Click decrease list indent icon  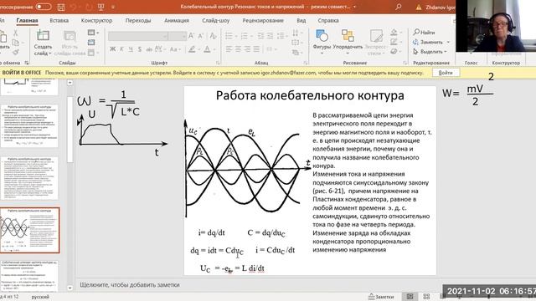260,35
